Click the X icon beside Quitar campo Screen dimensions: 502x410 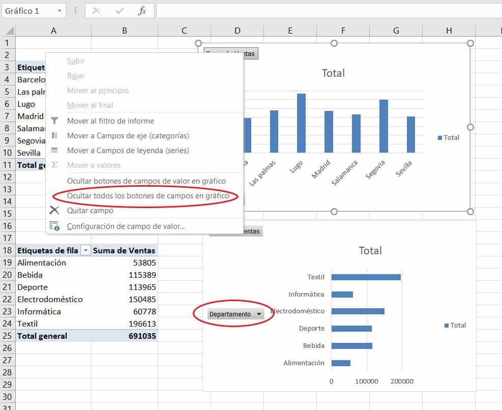coord(54,211)
